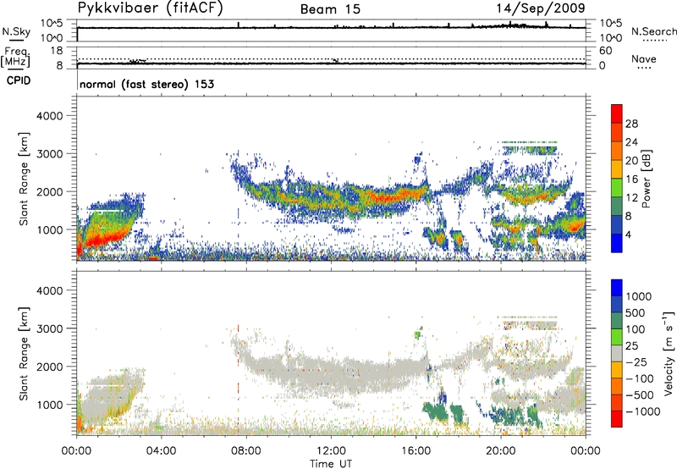677x469 pixels.
Task: Click the Time UT axis title
Action: 331,464
